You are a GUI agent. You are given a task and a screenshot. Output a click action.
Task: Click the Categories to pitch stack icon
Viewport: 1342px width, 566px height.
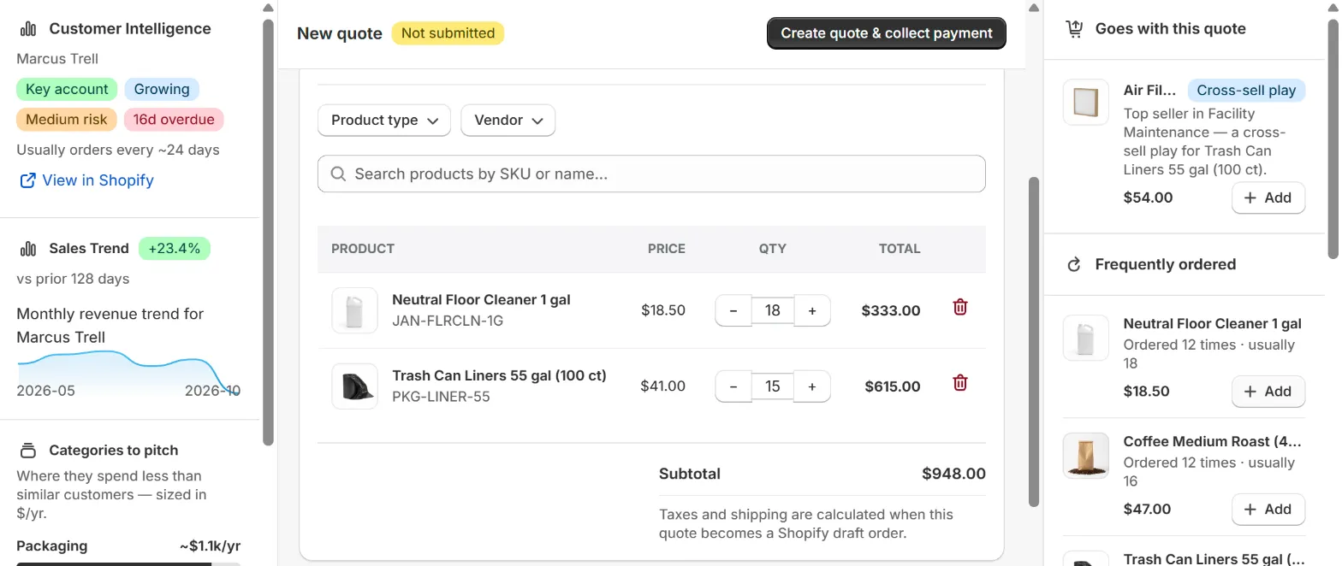click(x=28, y=451)
